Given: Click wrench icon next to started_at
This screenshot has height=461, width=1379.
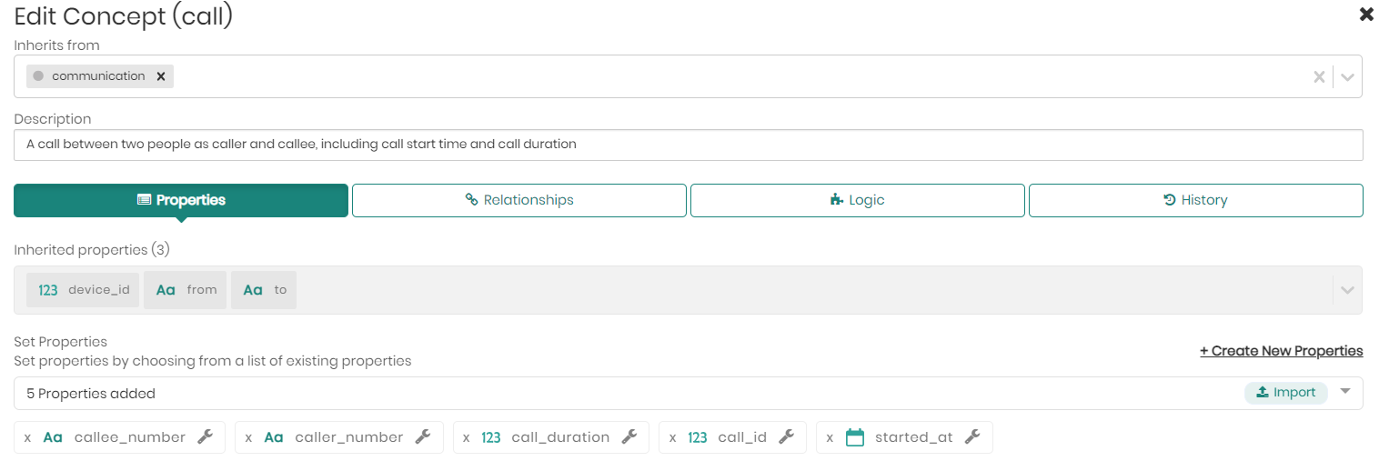Looking at the screenshot, I should 972,437.
